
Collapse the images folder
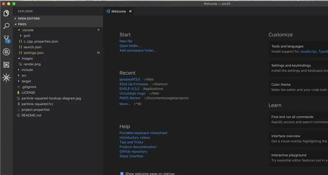[x=58, y=58]
